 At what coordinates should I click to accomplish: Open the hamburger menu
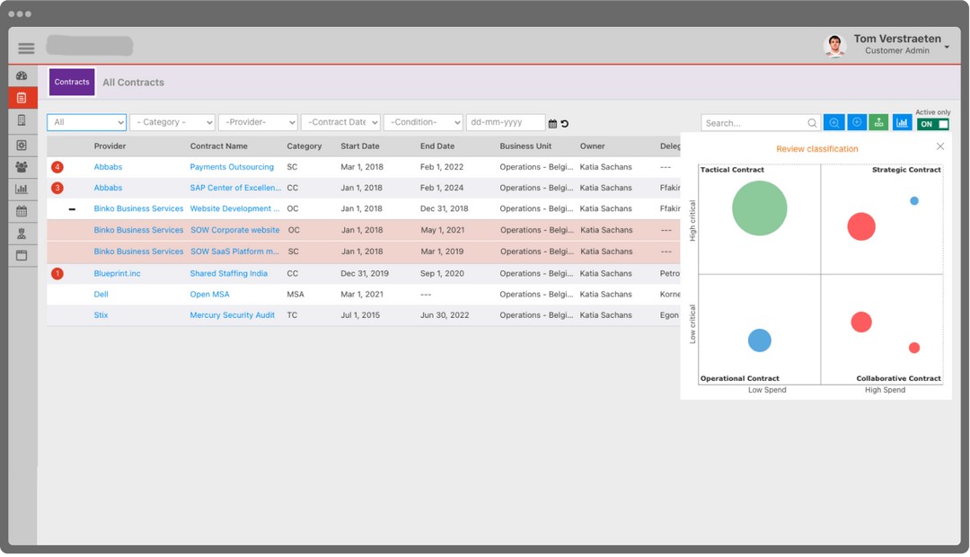pos(26,48)
